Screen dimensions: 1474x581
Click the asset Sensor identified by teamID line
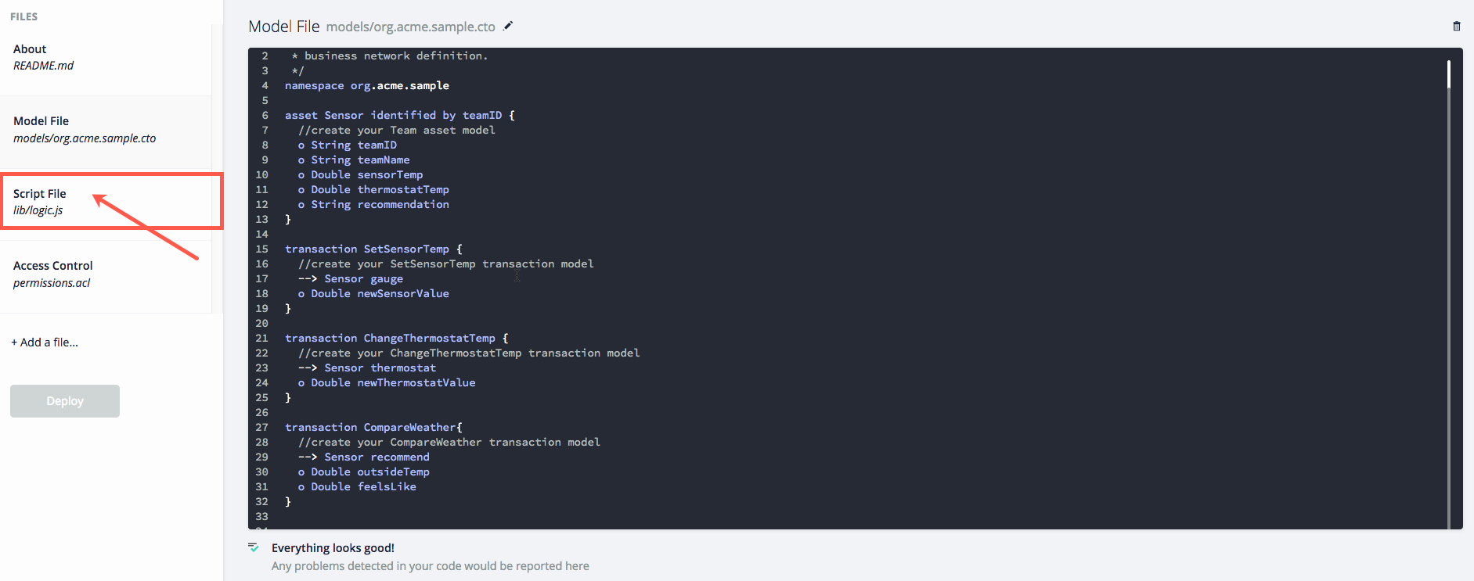click(400, 115)
